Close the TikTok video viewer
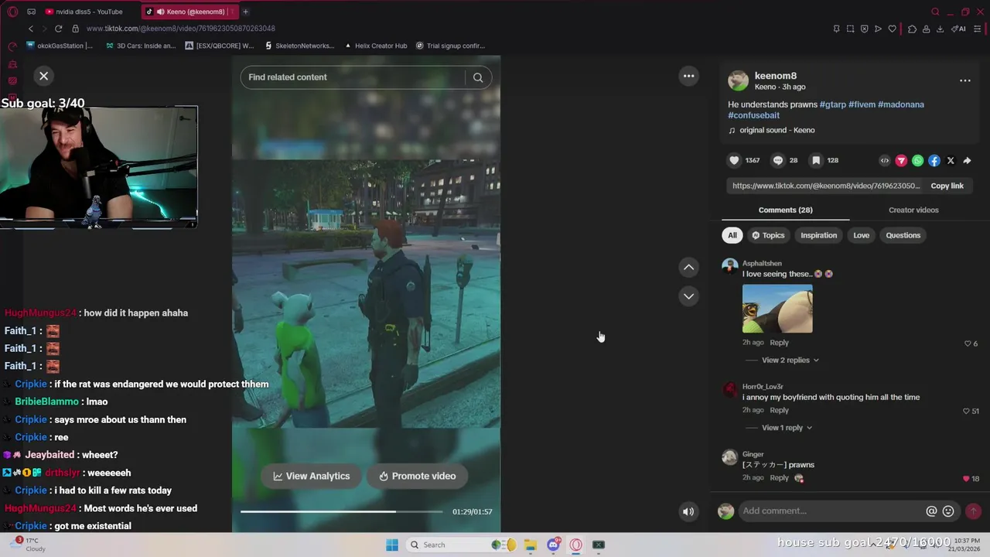 [43, 76]
